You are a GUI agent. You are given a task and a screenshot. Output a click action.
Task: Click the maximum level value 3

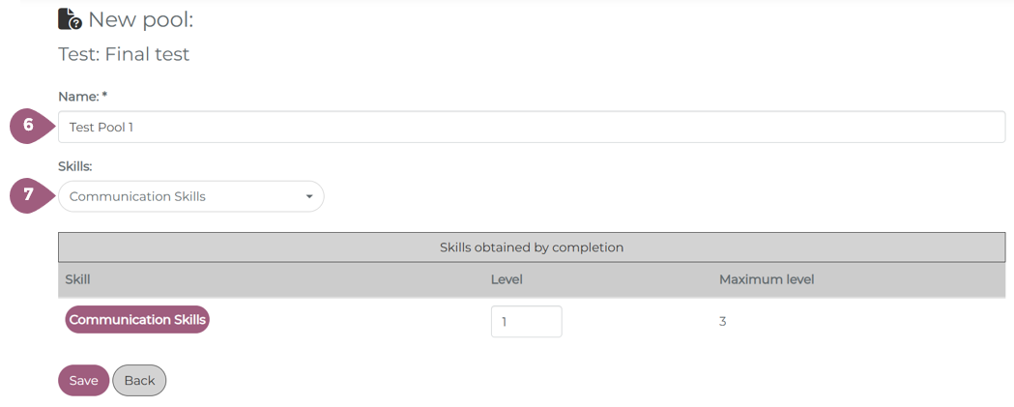point(723,322)
